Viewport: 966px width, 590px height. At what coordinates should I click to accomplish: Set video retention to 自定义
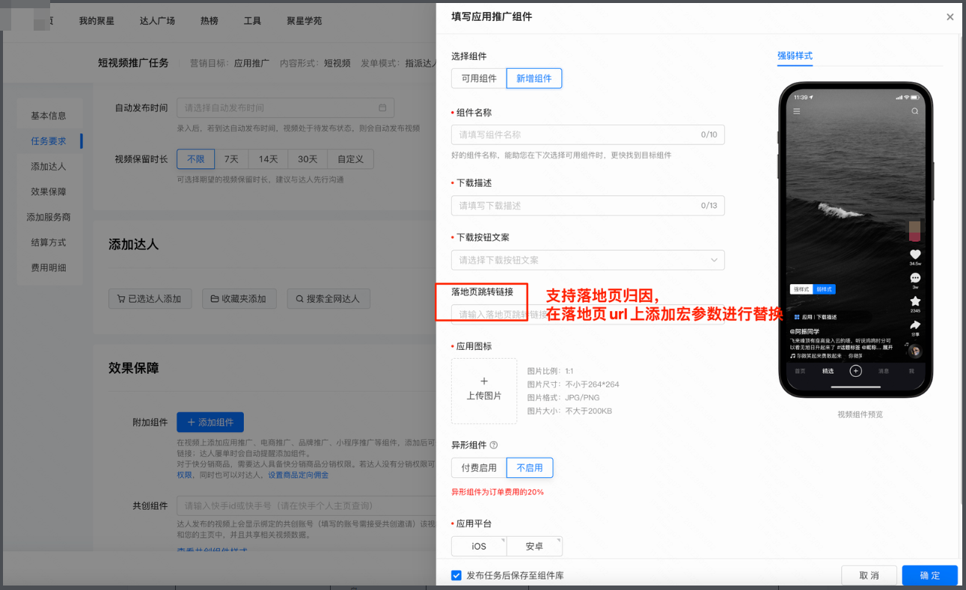[350, 159]
